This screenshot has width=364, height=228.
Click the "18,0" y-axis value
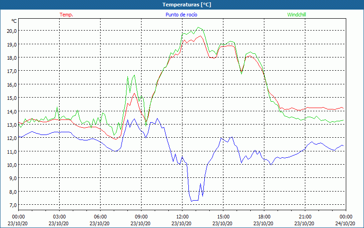tap(12, 58)
